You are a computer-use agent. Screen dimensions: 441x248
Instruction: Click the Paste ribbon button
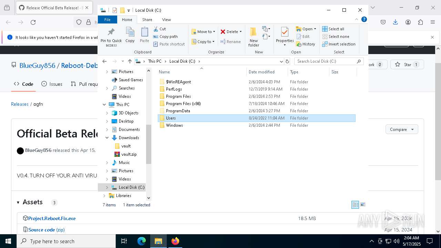[x=144, y=35]
